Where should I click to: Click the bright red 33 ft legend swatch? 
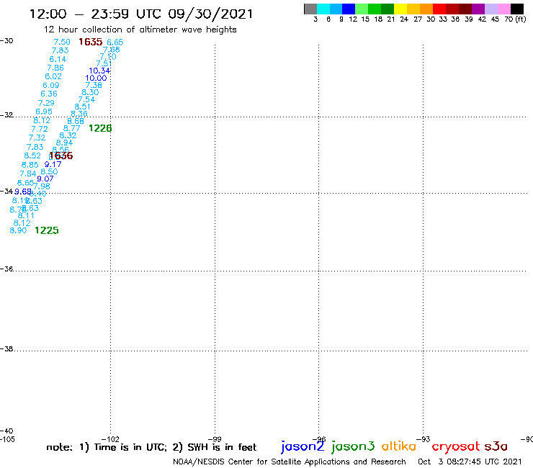click(x=439, y=9)
